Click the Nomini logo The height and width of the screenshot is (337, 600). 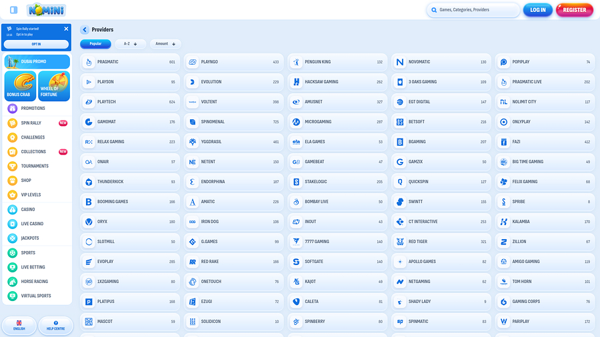(46, 10)
